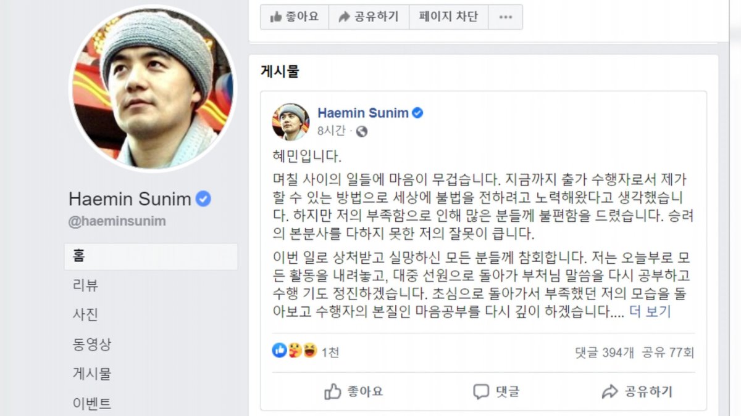Go to the 사진 photos tab
This screenshot has width=741, height=416.
(x=85, y=314)
